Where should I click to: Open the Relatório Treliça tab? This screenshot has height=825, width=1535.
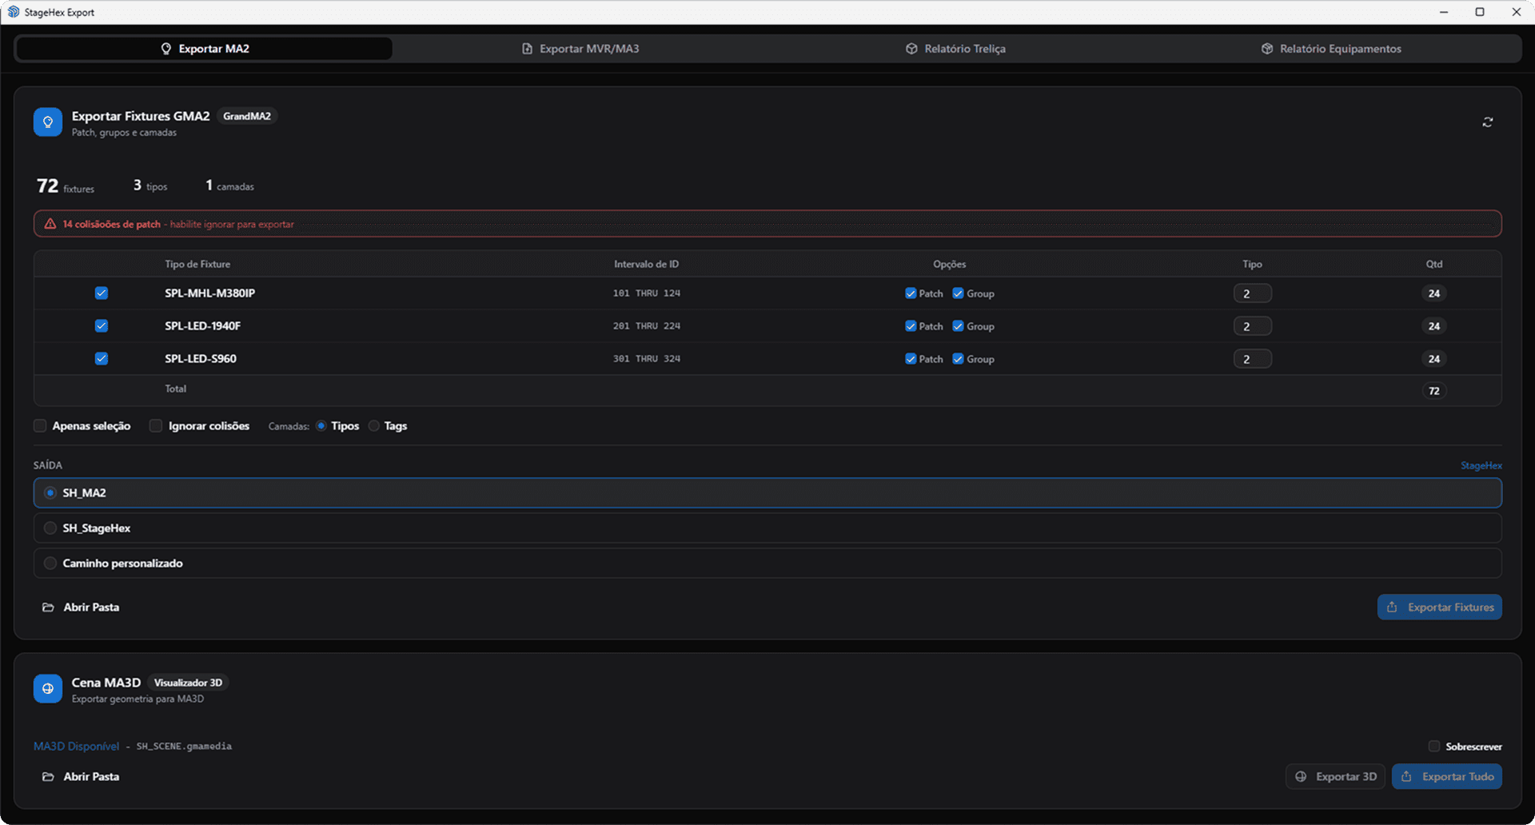click(x=955, y=48)
